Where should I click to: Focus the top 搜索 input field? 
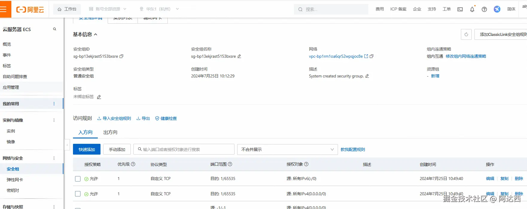click(x=331, y=9)
